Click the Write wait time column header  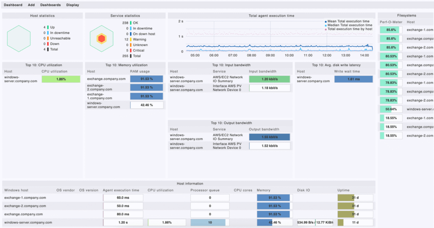pyautogui.click(x=347, y=71)
